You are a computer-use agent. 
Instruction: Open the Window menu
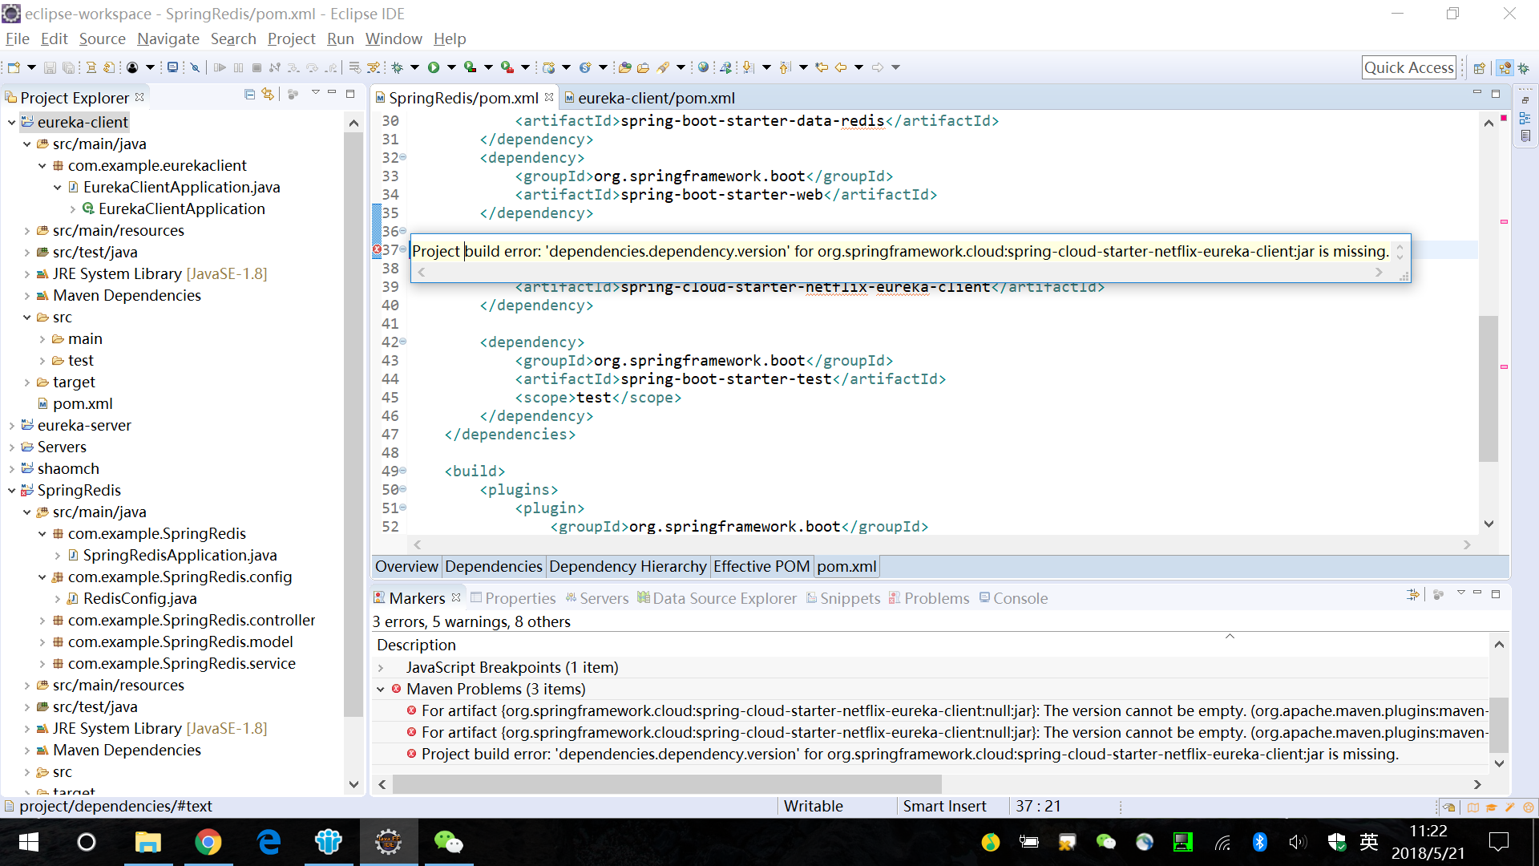(394, 38)
